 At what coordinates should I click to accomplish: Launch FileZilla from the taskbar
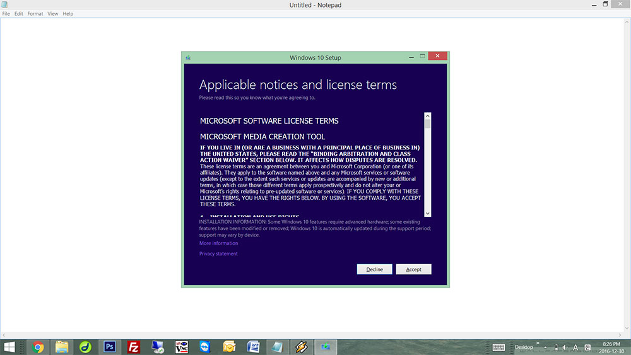tap(133, 347)
